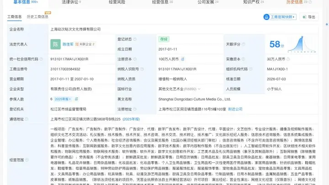The height and width of the screenshot is (185, 329).
Task: Click help icon beside 实缴资本
Action: (244, 59)
